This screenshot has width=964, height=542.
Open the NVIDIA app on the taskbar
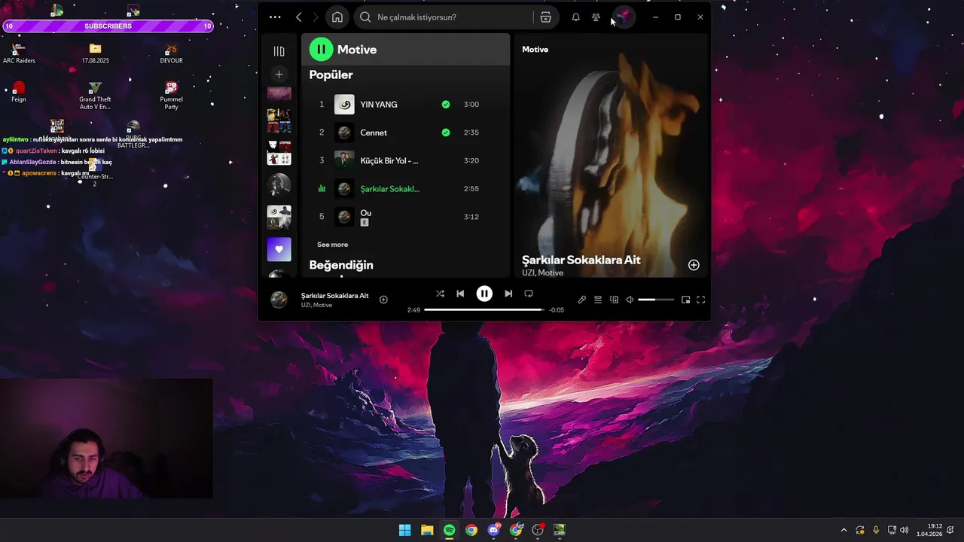click(560, 530)
